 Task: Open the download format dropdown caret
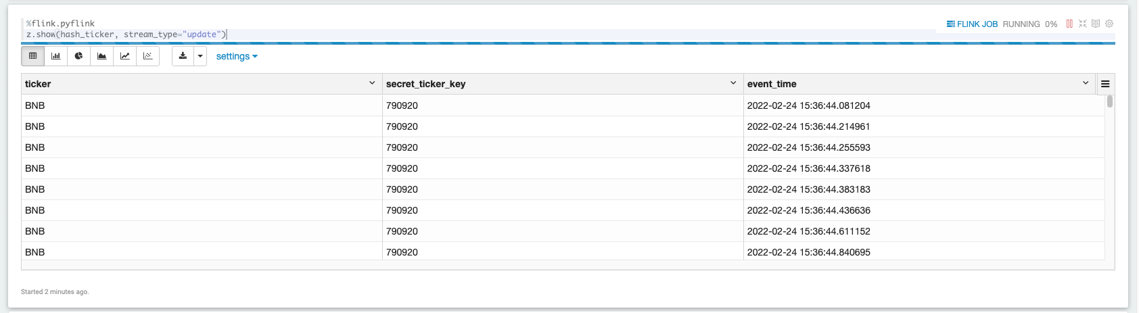(200, 56)
